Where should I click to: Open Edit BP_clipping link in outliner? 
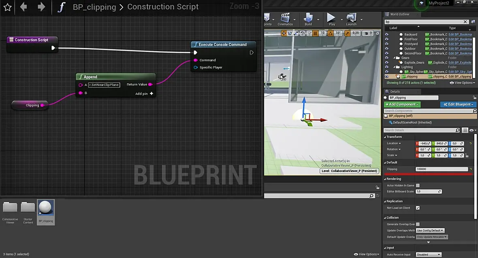point(460,76)
